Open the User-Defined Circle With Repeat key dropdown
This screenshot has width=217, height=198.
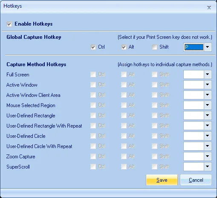[208, 146]
